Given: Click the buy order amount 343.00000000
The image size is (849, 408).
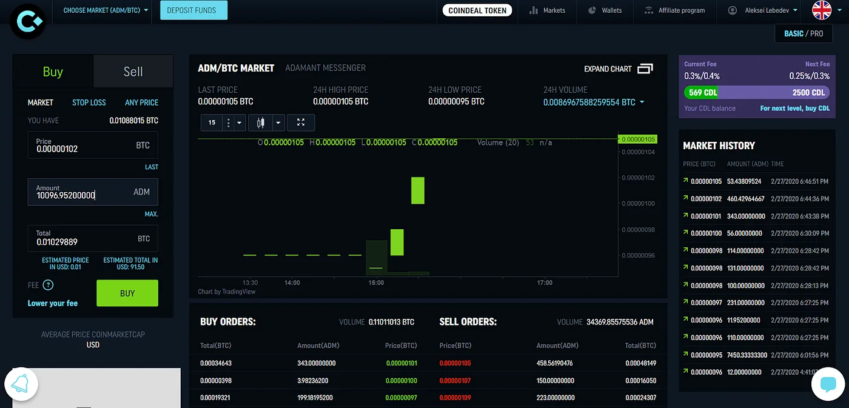Looking at the screenshot, I should pos(316,363).
